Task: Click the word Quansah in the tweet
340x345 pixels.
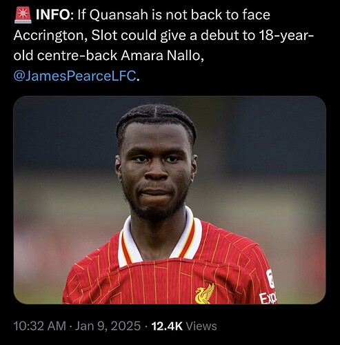Action: pos(119,15)
